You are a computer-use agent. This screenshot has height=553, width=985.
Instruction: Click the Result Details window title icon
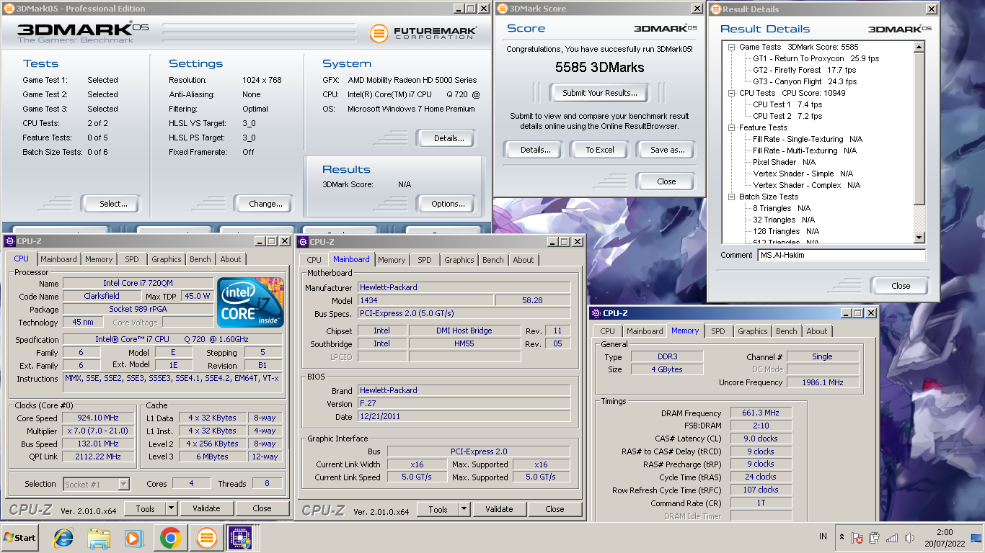click(x=715, y=9)
